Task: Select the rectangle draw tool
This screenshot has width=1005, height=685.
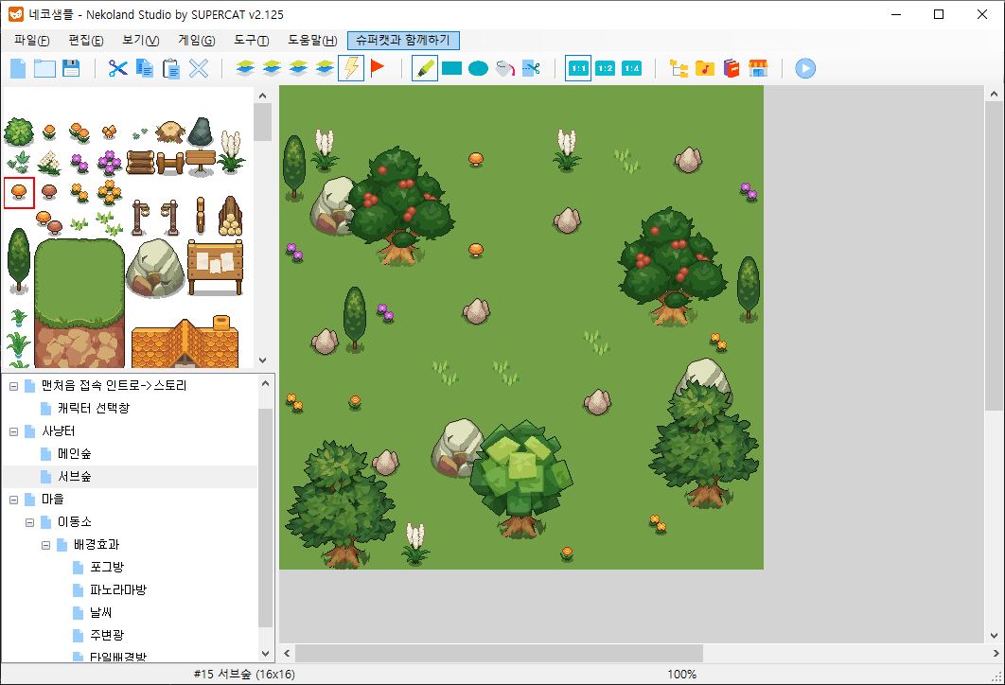Action: coord(451,68)
